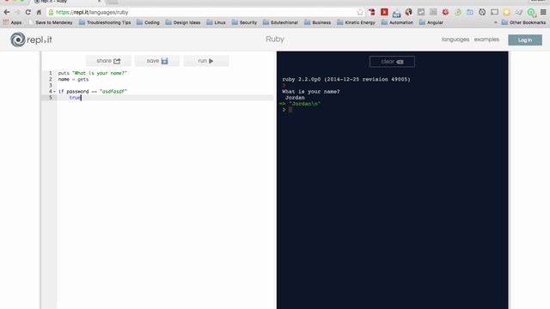This screenshot has height=309, width=550.
Task: Open the browser home icon
Action: tap(39, 12)
